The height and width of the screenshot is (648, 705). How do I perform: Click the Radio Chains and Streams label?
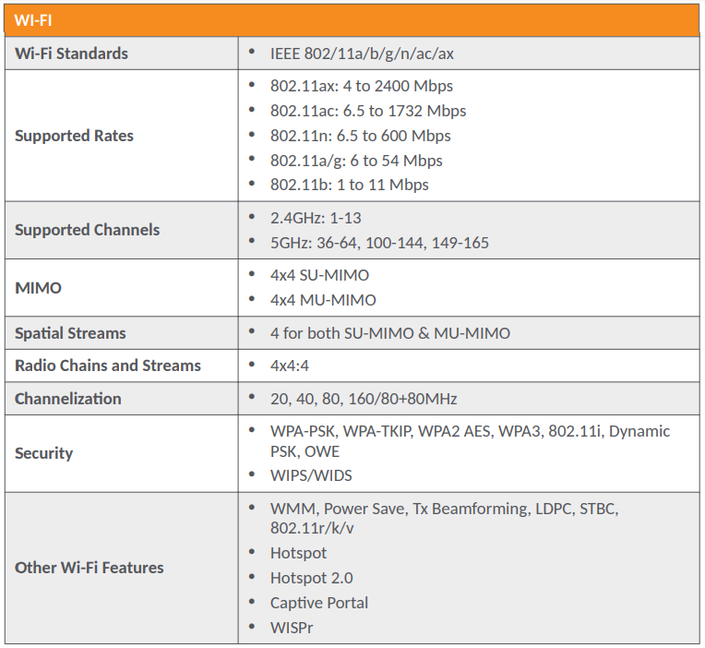pos(107,366)
